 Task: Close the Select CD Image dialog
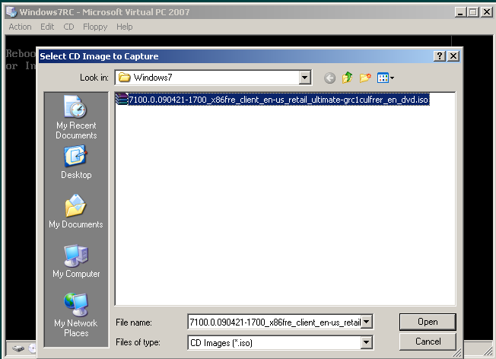(x=453, y=56)
